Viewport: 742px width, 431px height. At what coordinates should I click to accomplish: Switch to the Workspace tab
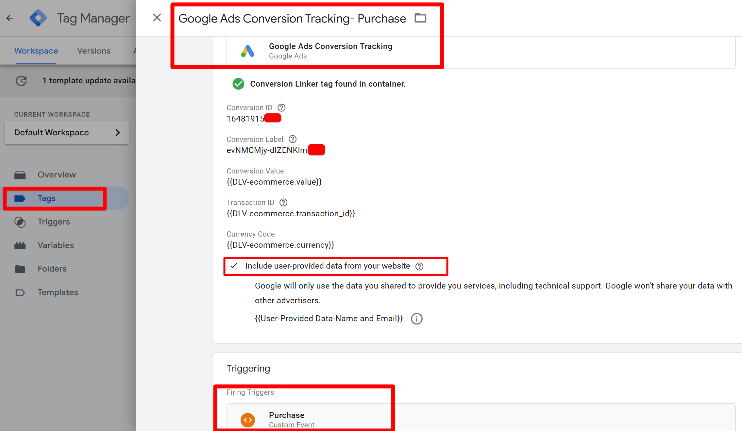[36, 51]
